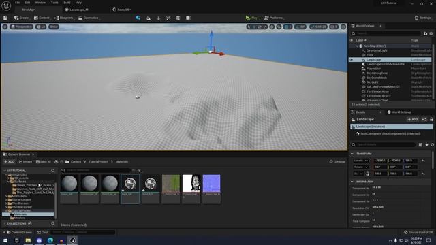Open Microsoft Edge from the taskbar
This screenshot has width=436, height=245.
50,240
